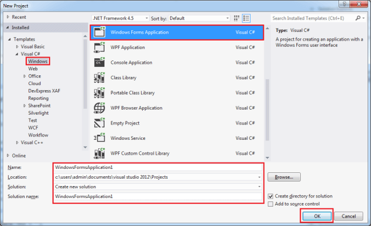Click tree pane scroll up arrow
This screenshot has width=371, height=226.
[85, 36]
